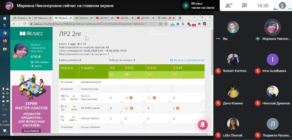Screen dimensions: 292x140
Task: Open the meeting chat icon
Action: coord(244,6)
